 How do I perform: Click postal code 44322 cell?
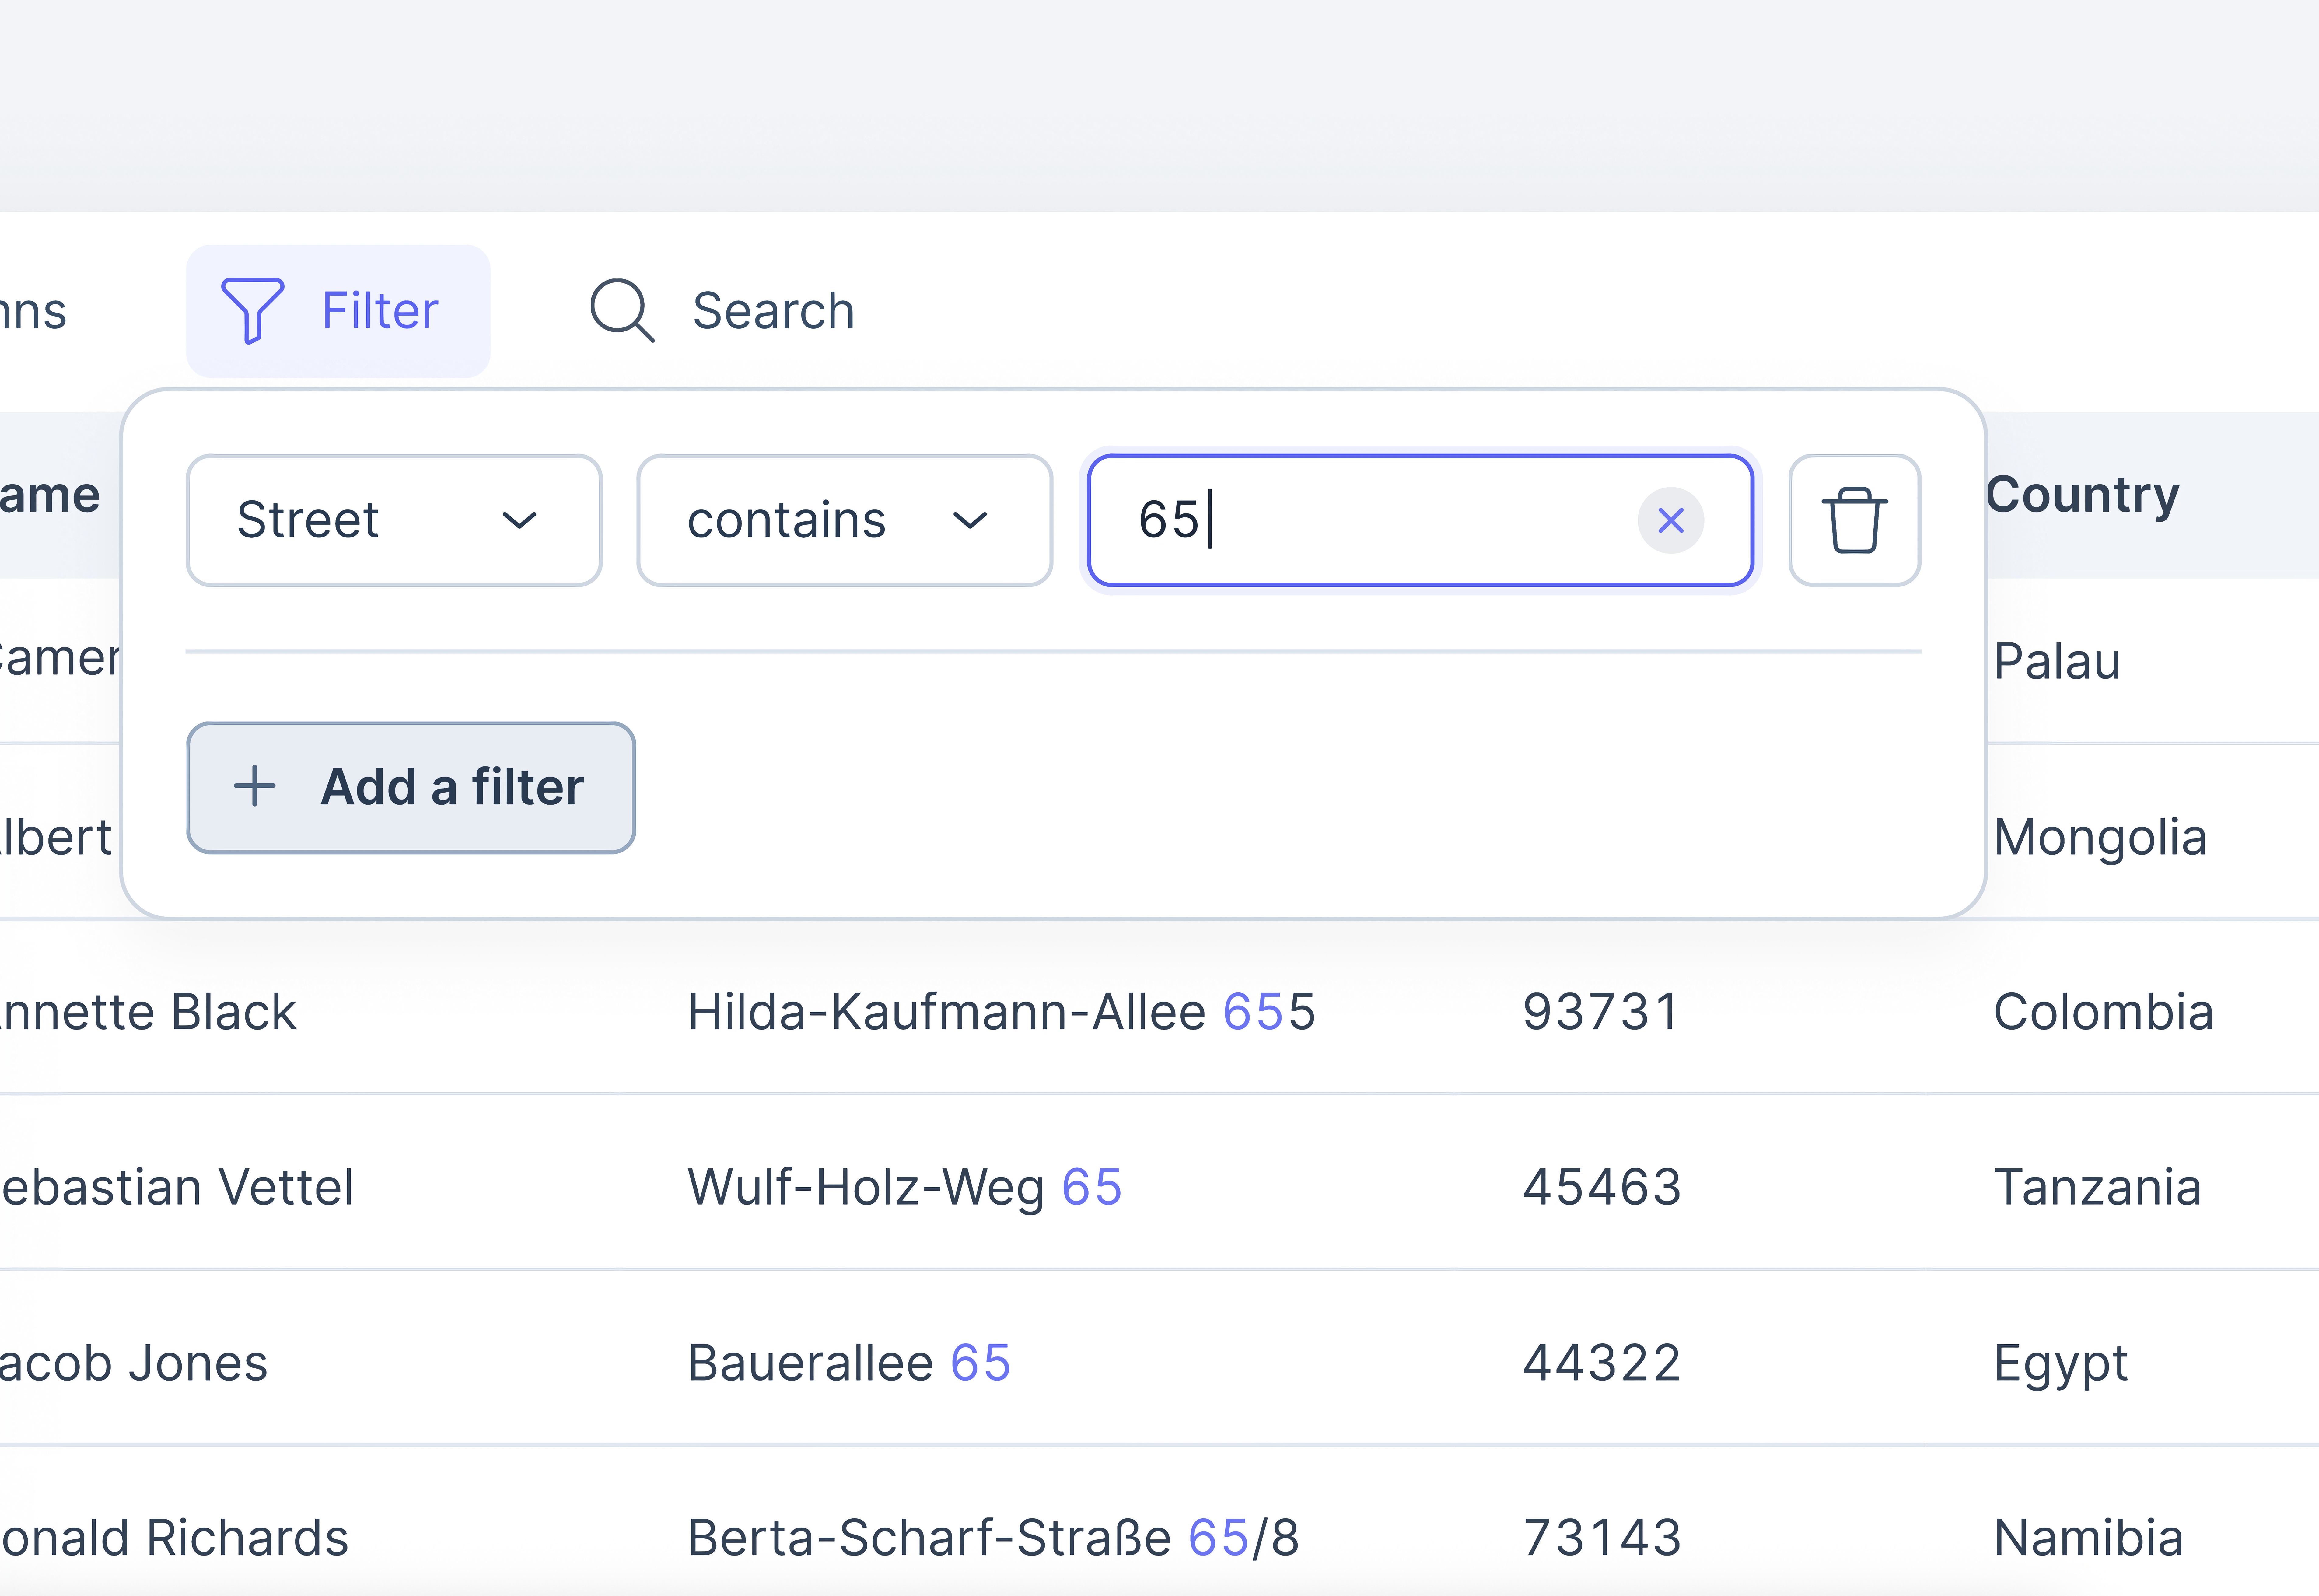tap(1601, 1362)
